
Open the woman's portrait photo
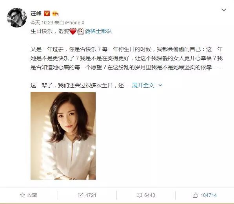pos(63,136)
